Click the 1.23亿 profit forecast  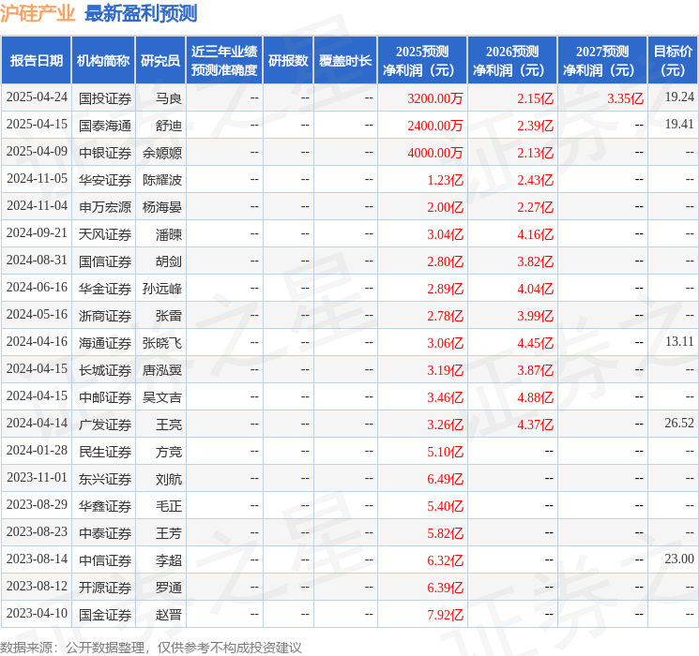click(446, 180)
